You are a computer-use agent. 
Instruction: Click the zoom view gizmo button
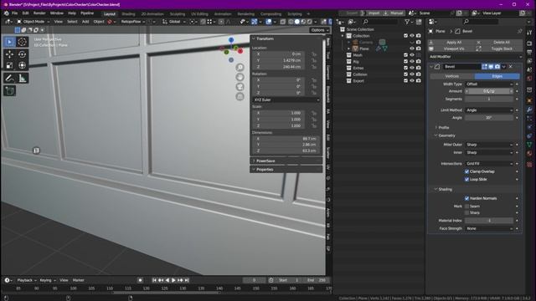click(x=240, y=67)
